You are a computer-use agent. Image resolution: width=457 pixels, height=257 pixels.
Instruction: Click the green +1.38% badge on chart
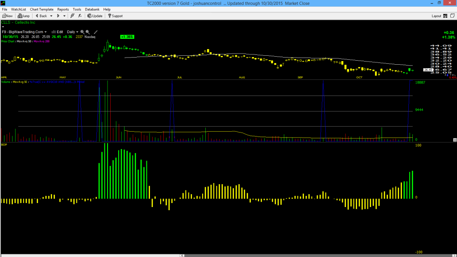[x=127, y=37]
